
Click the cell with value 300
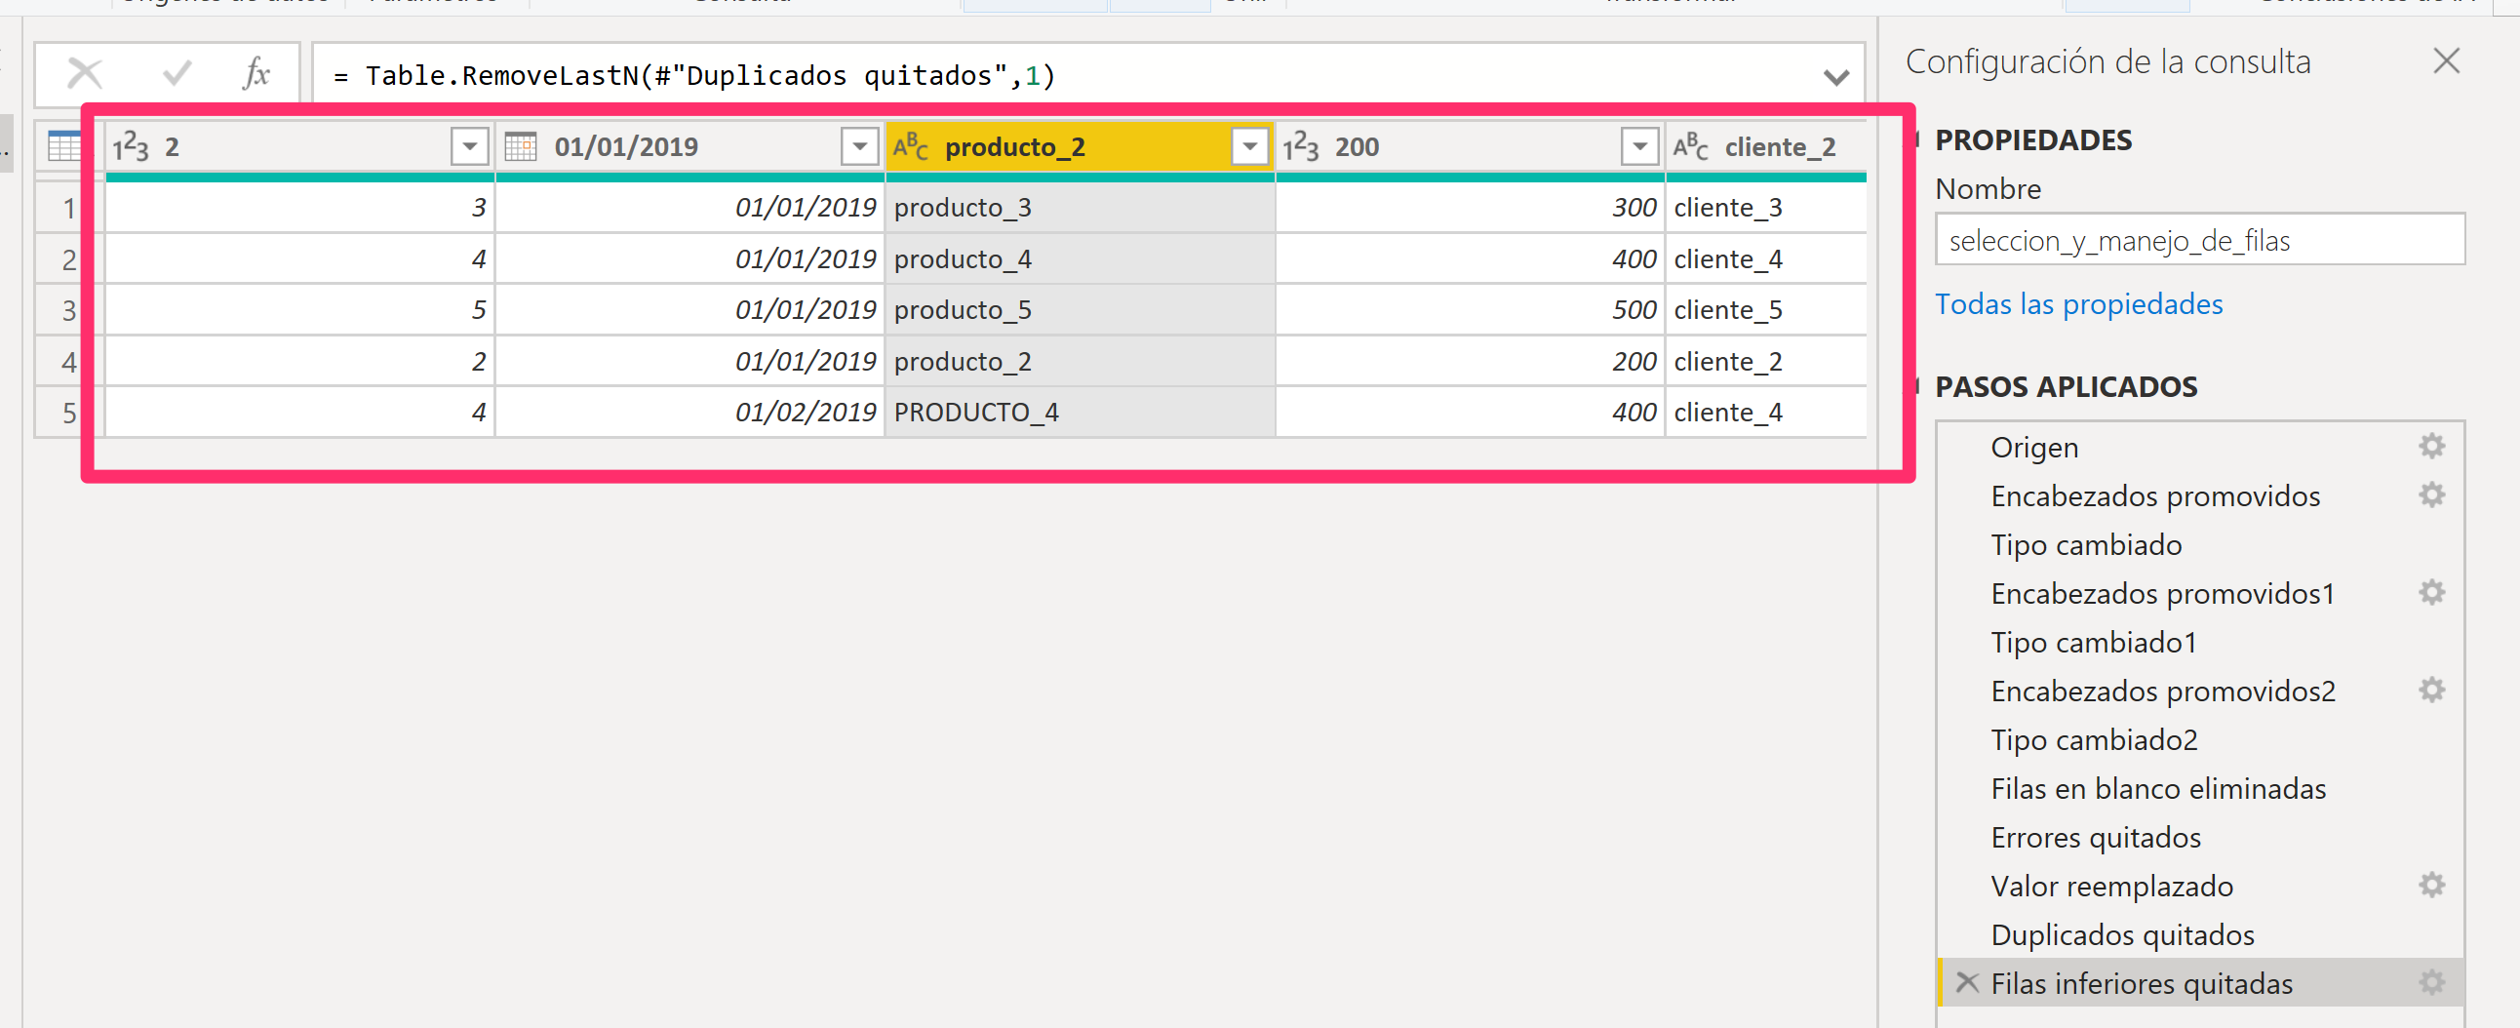pos(1470,209)
